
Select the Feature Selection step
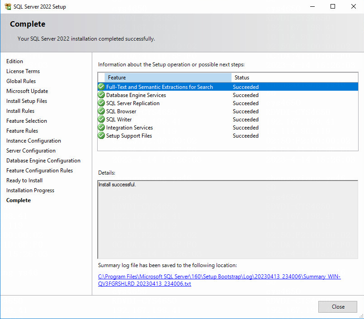click(27, 120)
